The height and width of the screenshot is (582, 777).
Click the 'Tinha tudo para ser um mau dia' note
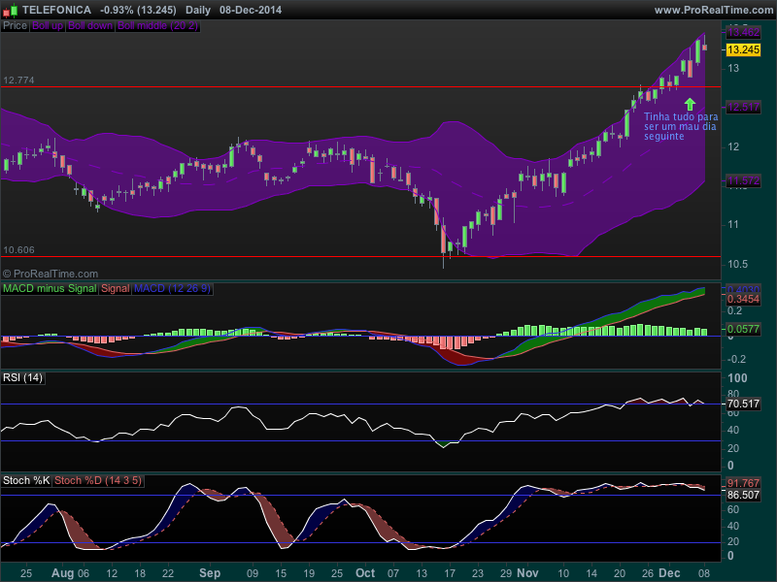(681, 127)
